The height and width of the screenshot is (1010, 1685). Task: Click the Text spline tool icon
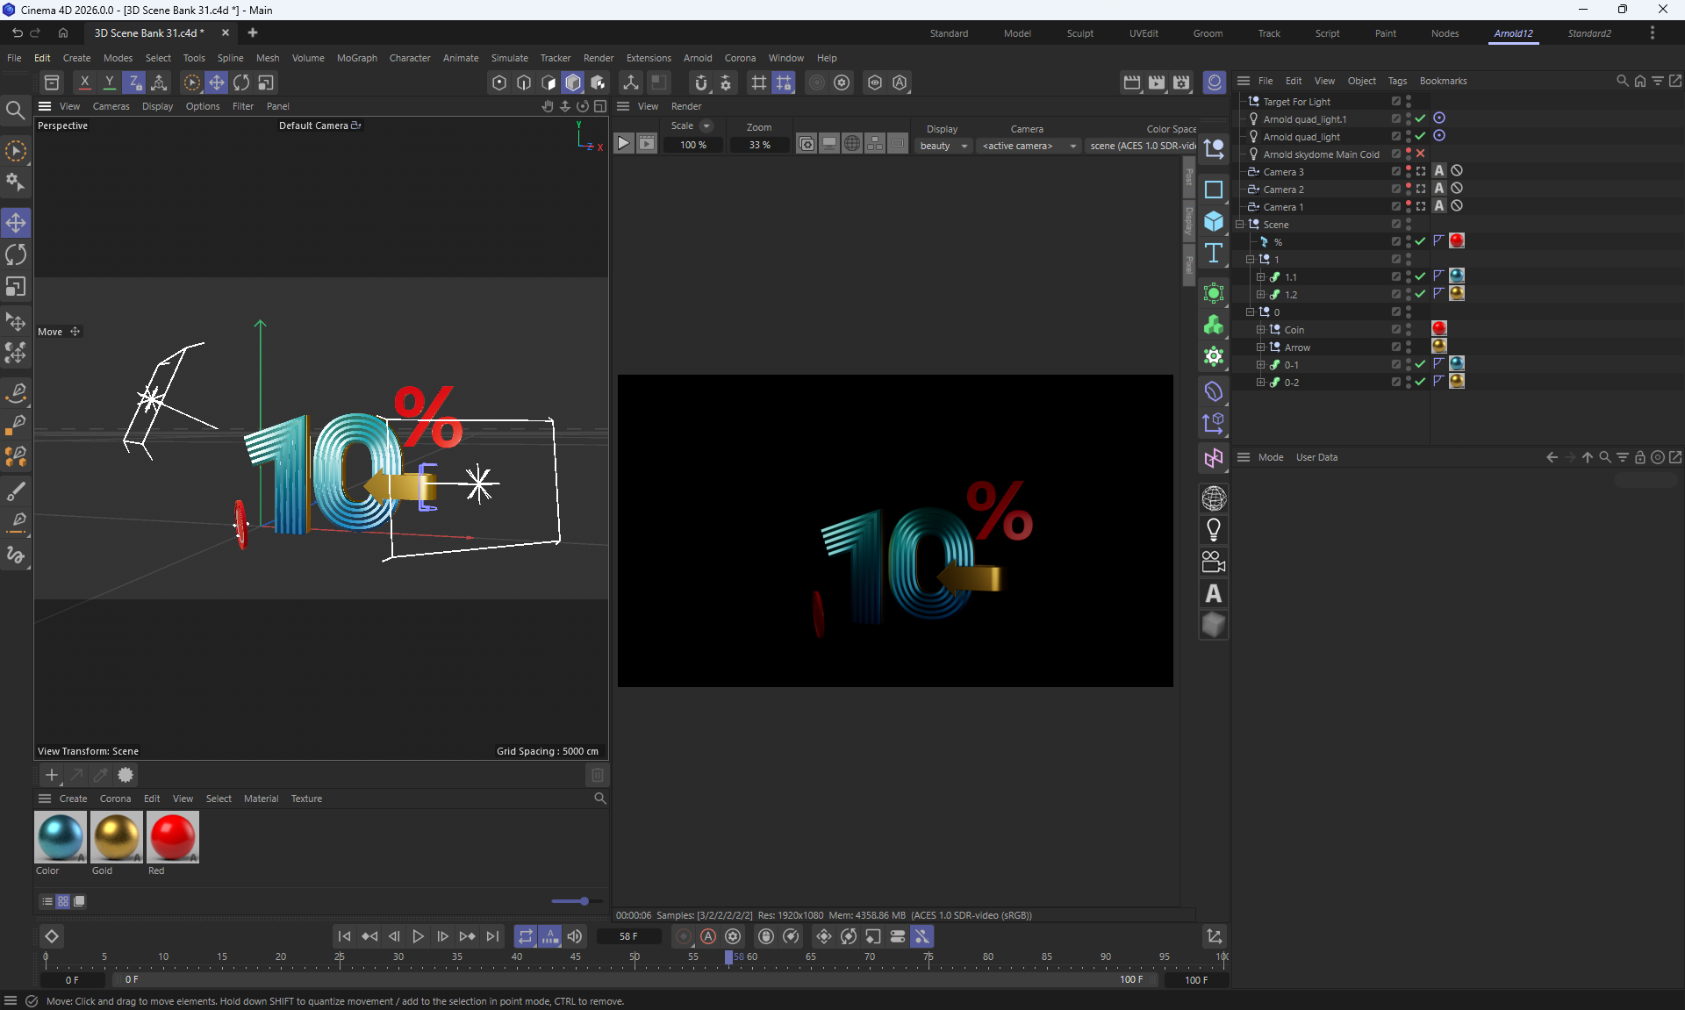click(x=1214, y=254)
